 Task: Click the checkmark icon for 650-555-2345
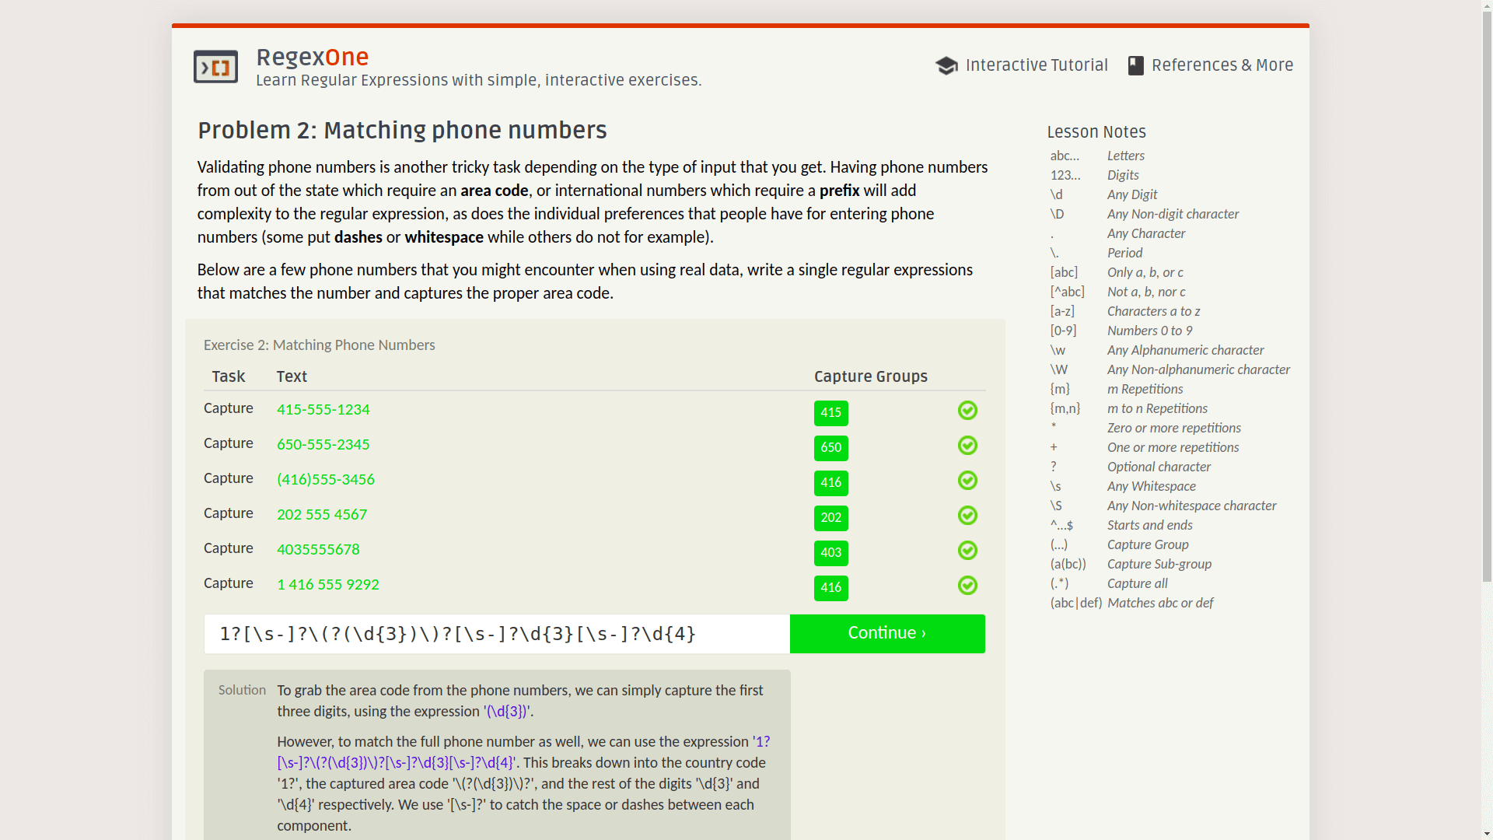967,446
